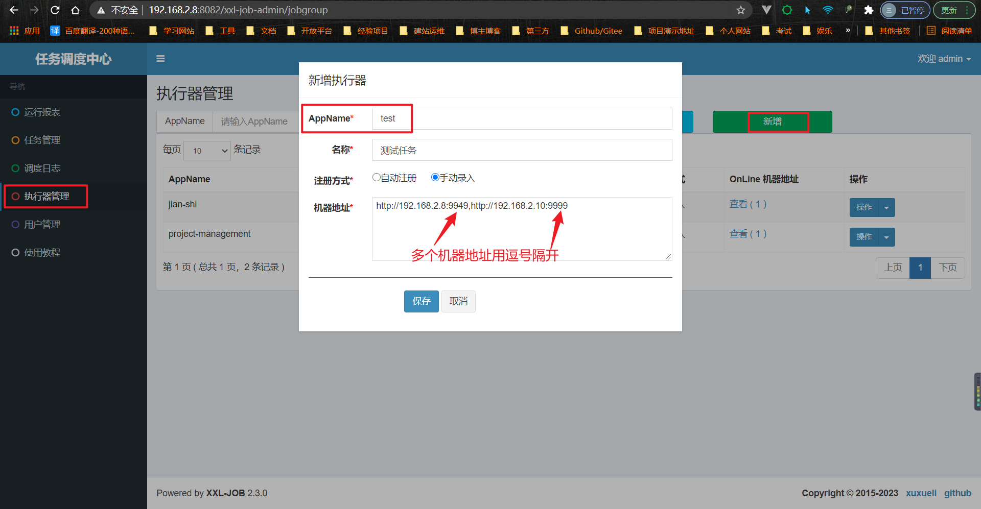Open the 学习网站 bookmarks folder
The width and height of the screenshot is (981, 509).
pyautogui.click(x=171, y=31)
